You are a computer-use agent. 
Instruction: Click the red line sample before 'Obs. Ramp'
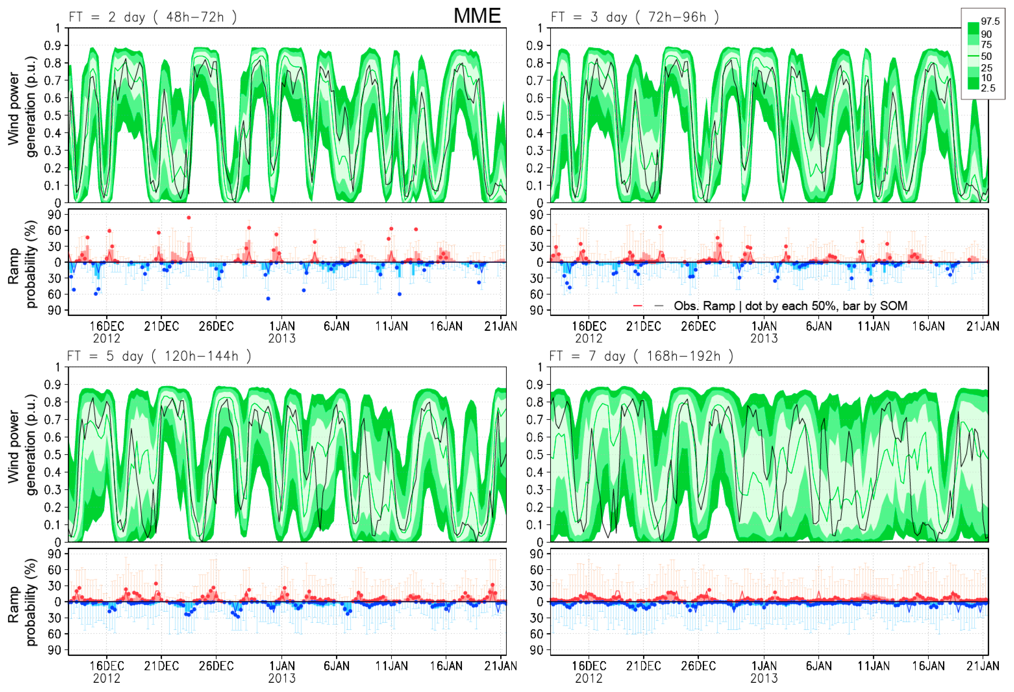[637, 306]
